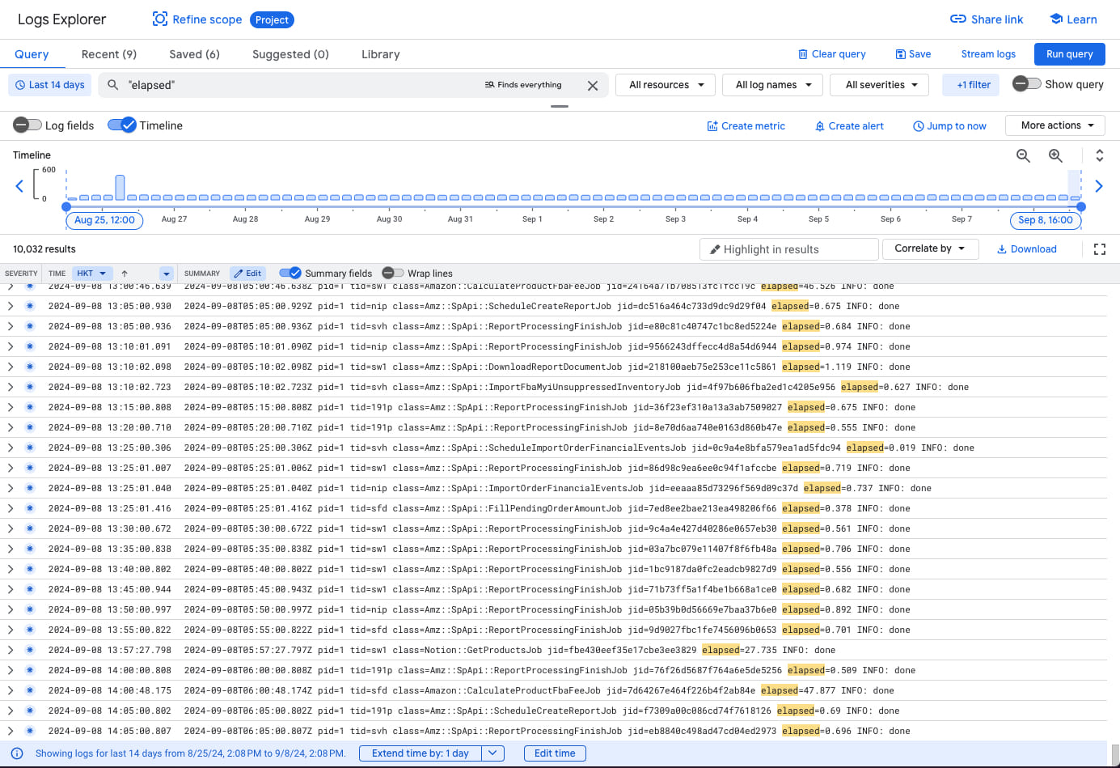This screenshot has width=1120, height=768.
Task: Open the Finds everything search mode
Action: coord(523,85)
